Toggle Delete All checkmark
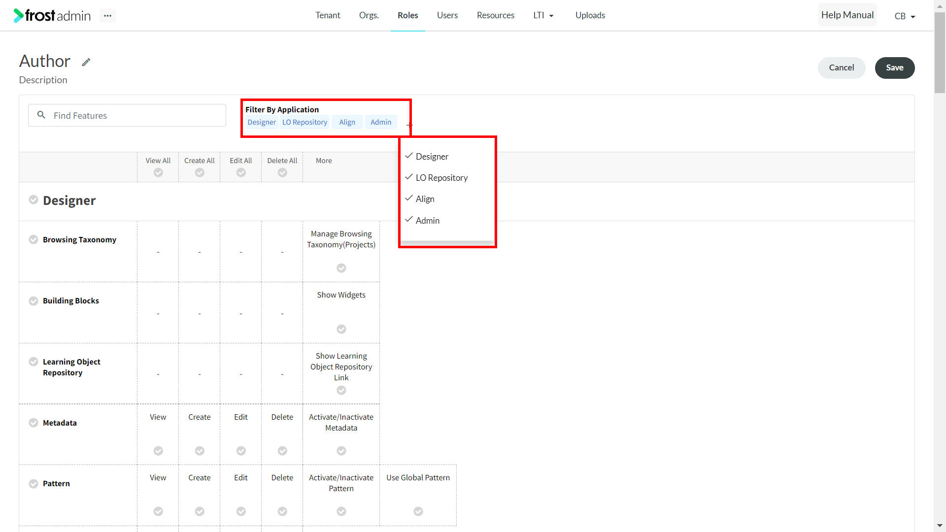This screenshot has height=532, width=946. click(282, 172)
